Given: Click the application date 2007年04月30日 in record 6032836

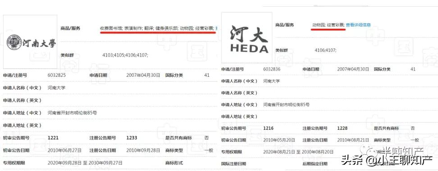Looking at the screenshot, I should [353, 69].
